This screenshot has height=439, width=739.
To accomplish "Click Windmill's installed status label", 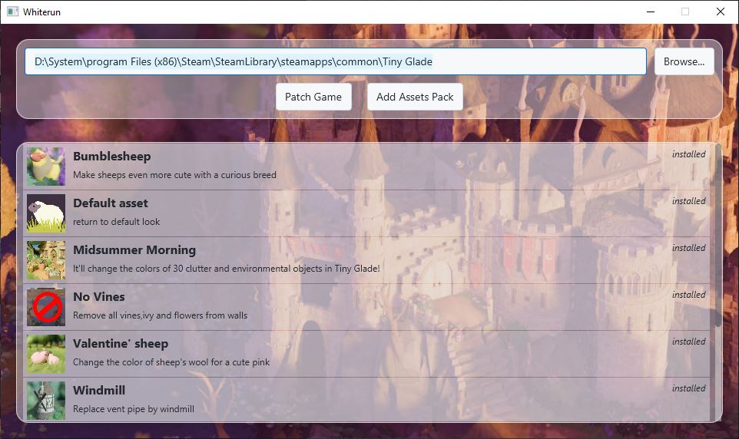I will pyautogui.click(x=688, y=388).
